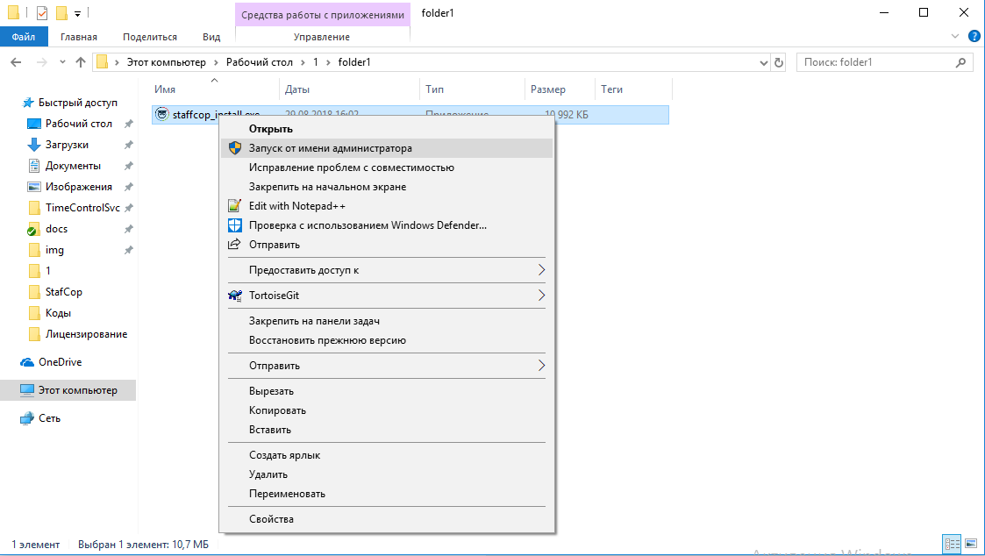Select the StafCop folder in sidebar
Screen dimensions: 985x556
tap(63, 292)
